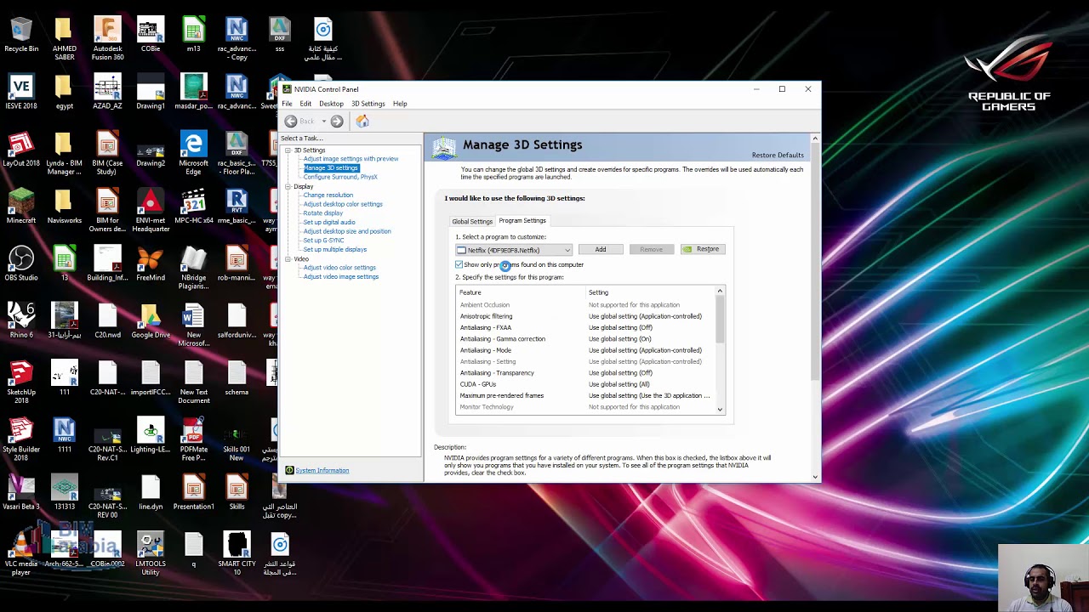This screenshot has width=1089, height=612.
Task: Select the LMTOOLS Utility desktop icon
Action: (x=151, y=553)
